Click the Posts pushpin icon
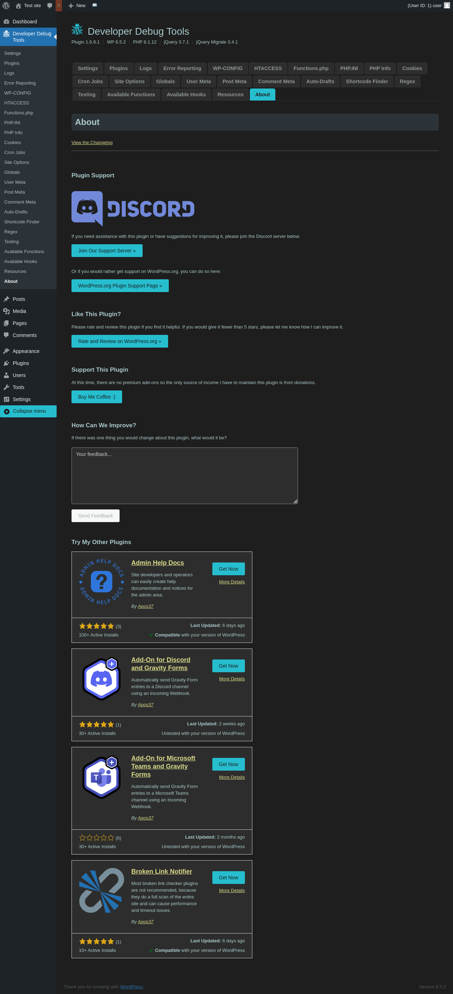 tap(6, 299)
